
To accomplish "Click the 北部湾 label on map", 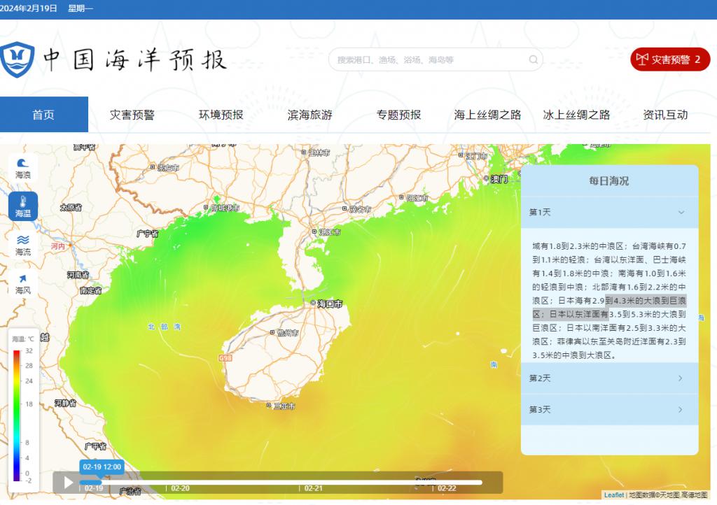I will (164, 327).
